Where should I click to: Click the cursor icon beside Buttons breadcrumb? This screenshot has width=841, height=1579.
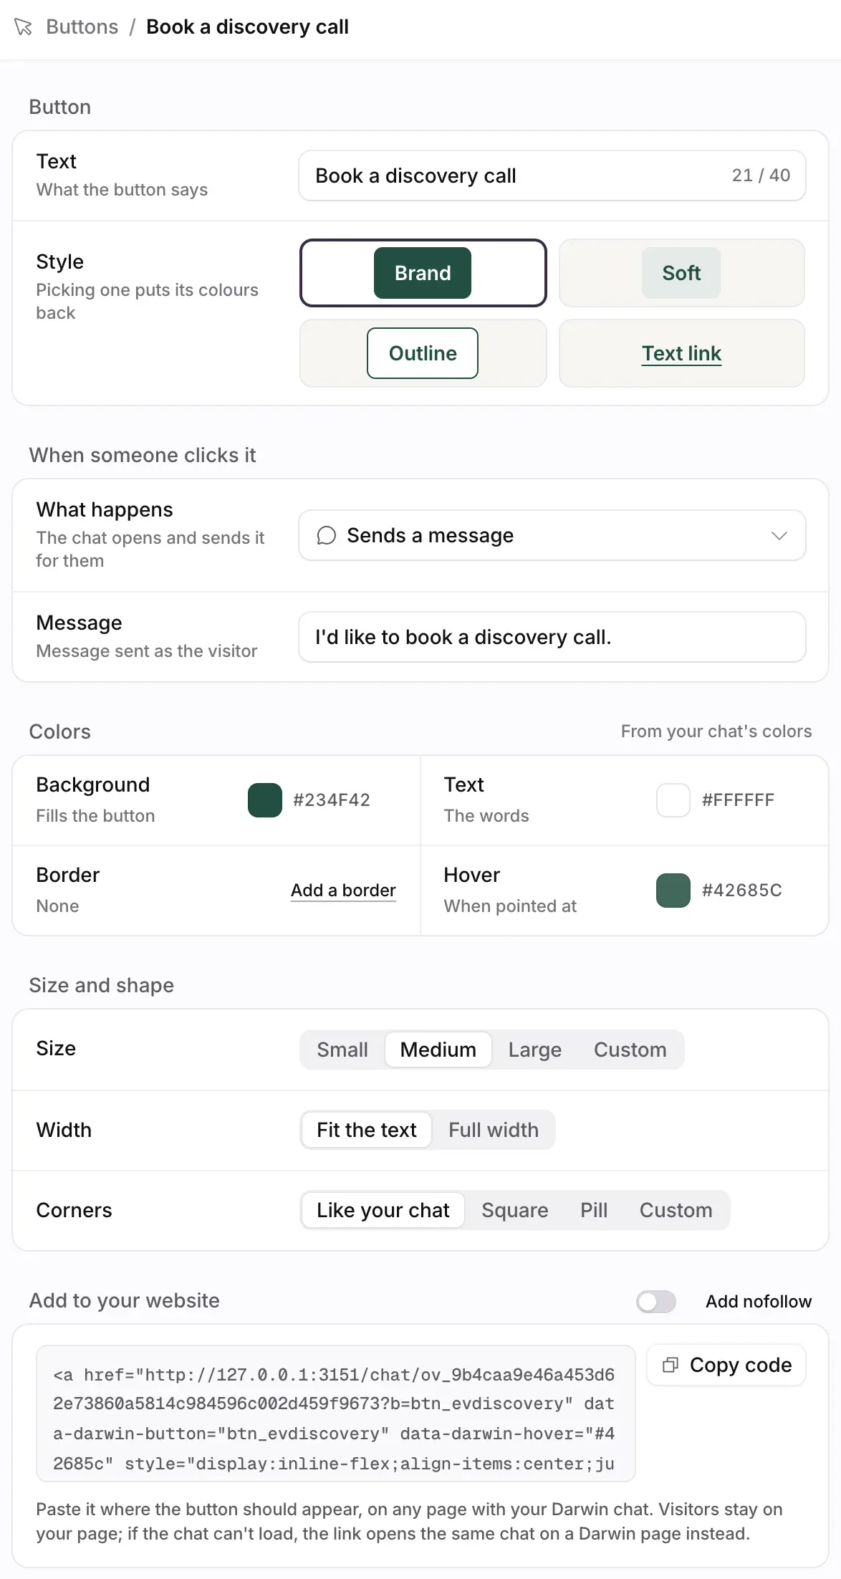point(23,27)
